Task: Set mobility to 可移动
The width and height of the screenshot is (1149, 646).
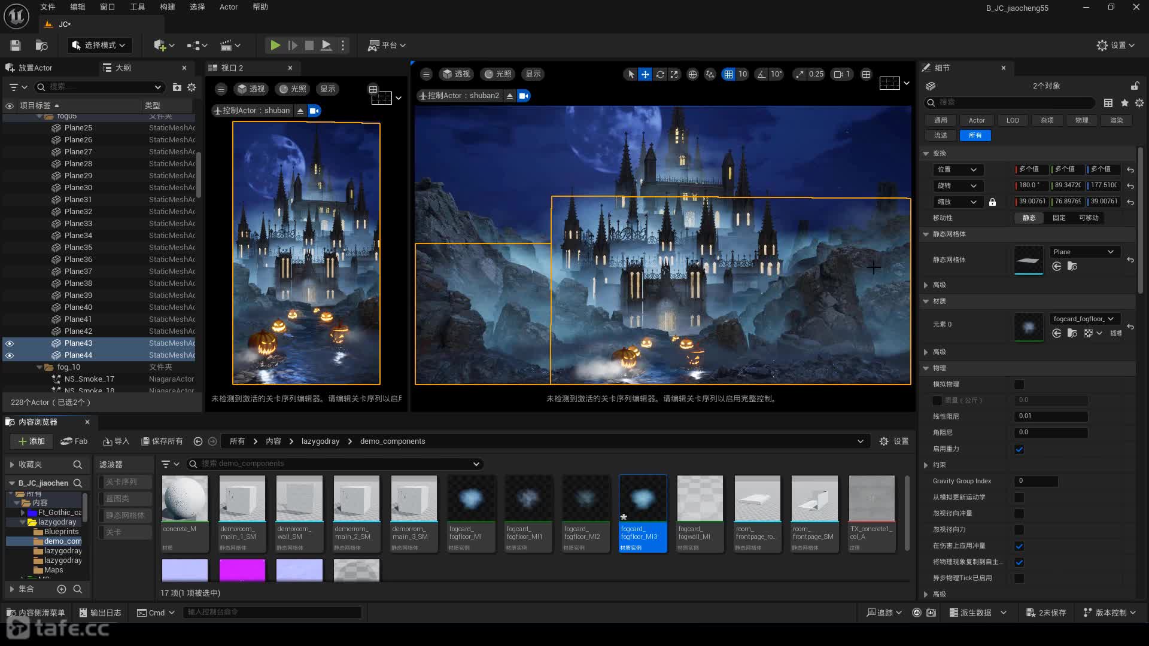Action: (1089, 218)
